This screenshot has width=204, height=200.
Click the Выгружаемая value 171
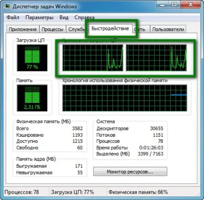click(x=79, y=166)
